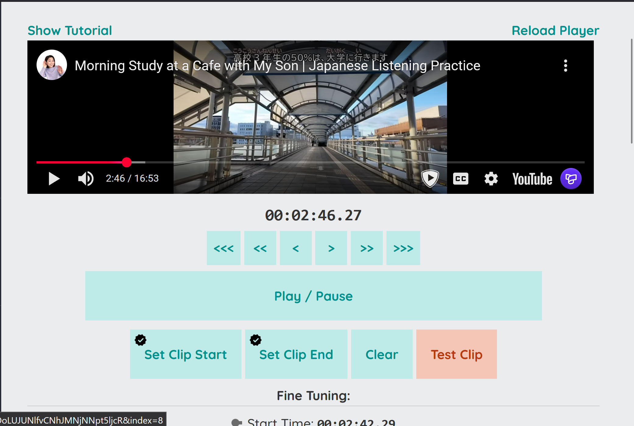Click the Test Clip button
Screen dimensions: 634x426
(456, 354)
